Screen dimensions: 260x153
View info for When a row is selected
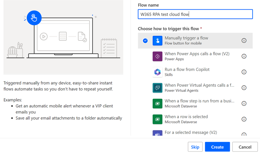244,119
